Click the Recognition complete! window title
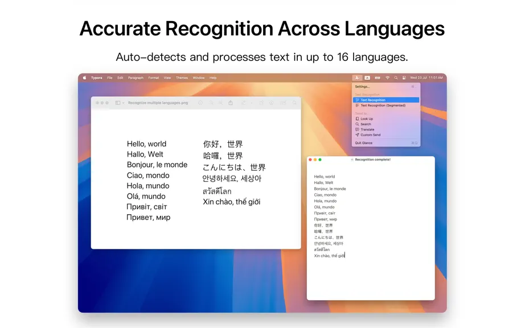 [372, 159]
